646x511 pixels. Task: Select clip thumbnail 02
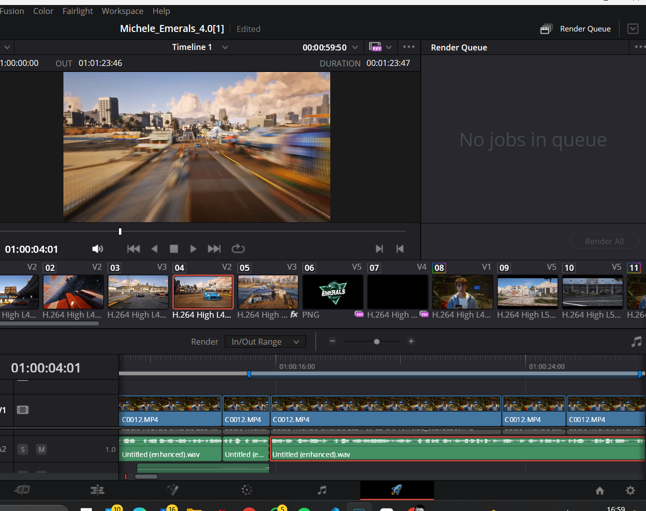73,292
